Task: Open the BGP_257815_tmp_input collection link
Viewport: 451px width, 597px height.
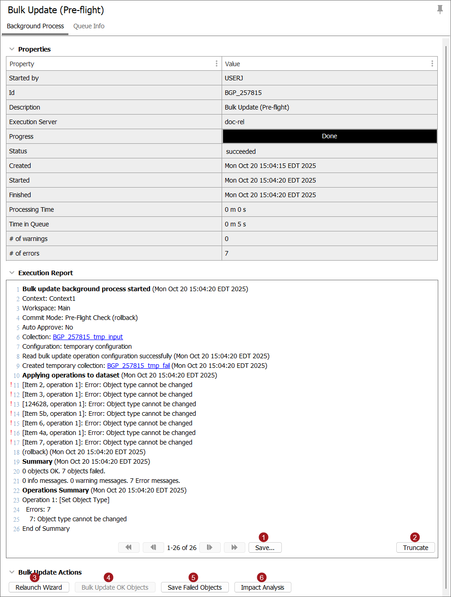Action: click(x=88, y=337)
